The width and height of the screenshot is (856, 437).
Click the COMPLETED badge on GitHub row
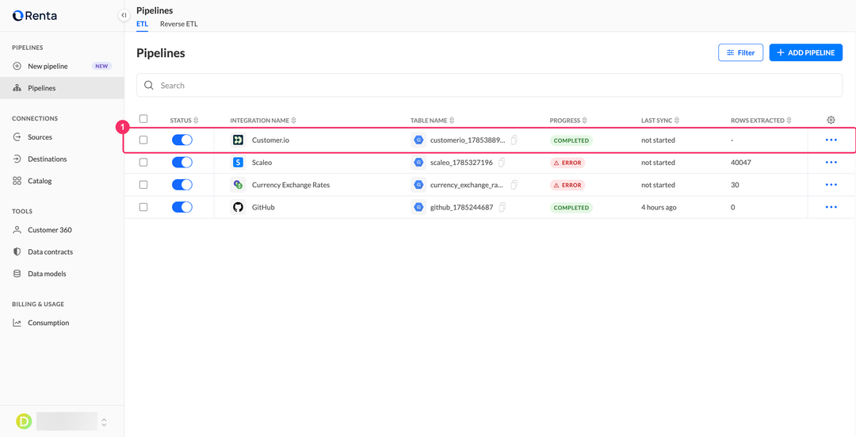click(x=571, y=208)
